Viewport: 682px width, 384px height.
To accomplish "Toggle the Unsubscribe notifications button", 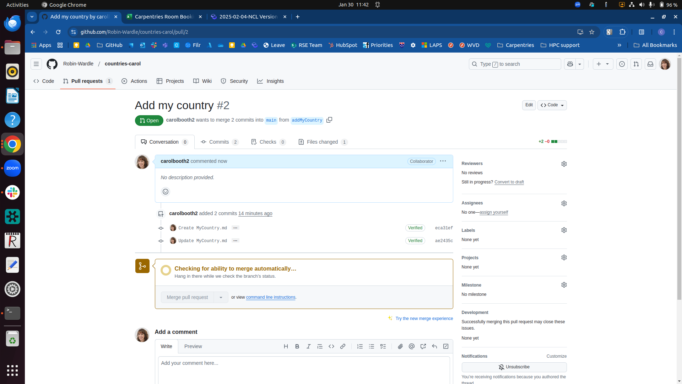I will point(514,367).
